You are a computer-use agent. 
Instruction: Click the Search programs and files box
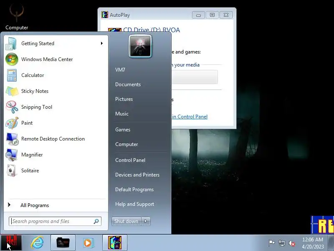point(55,221)
